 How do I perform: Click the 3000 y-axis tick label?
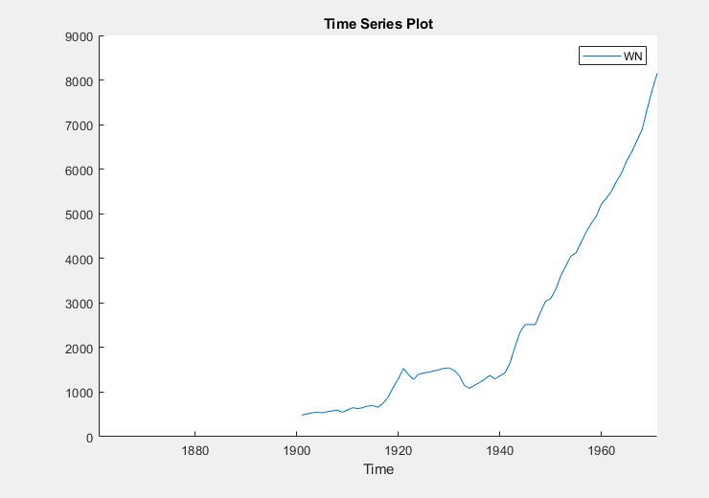point(78,304)
